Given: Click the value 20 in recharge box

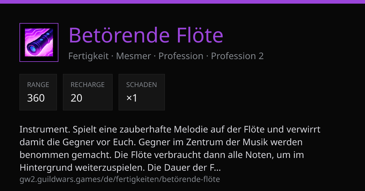Looking at the screenshot, I should coord(77,98).
